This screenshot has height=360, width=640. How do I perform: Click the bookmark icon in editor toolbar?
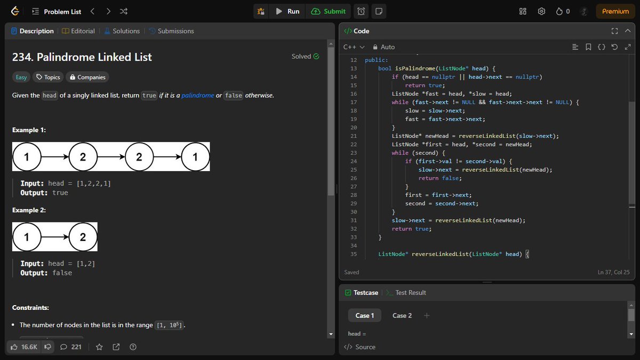pyautogui.click(x=588, y=47)
